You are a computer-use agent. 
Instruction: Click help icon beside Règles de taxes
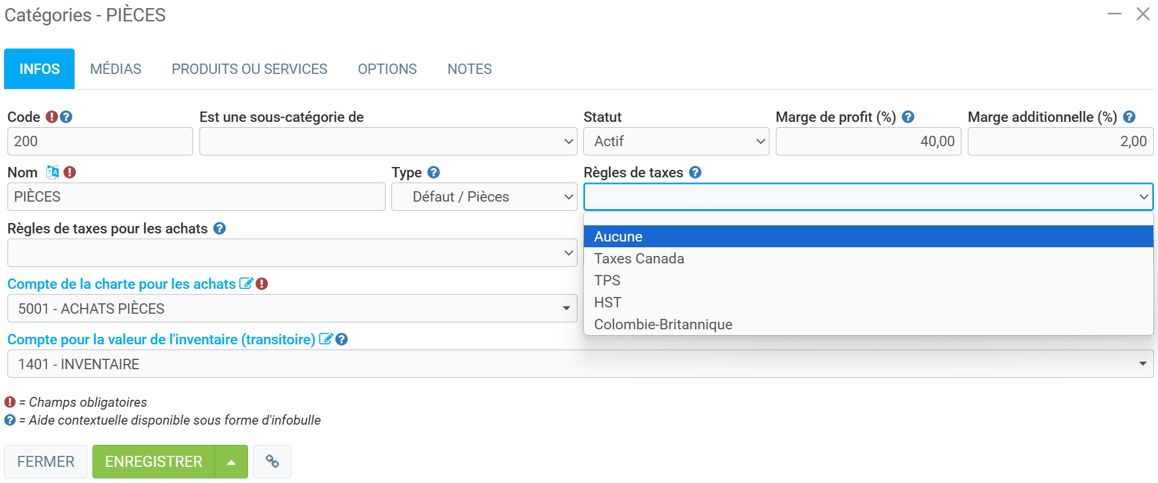pyautogui.click(x=695, y=172)
